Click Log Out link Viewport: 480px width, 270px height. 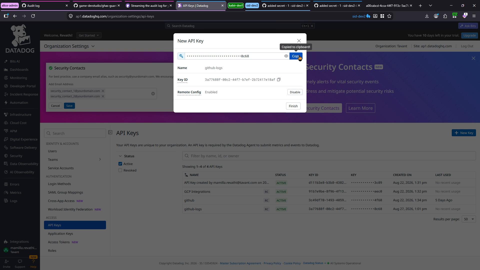[x=467, y=46]
